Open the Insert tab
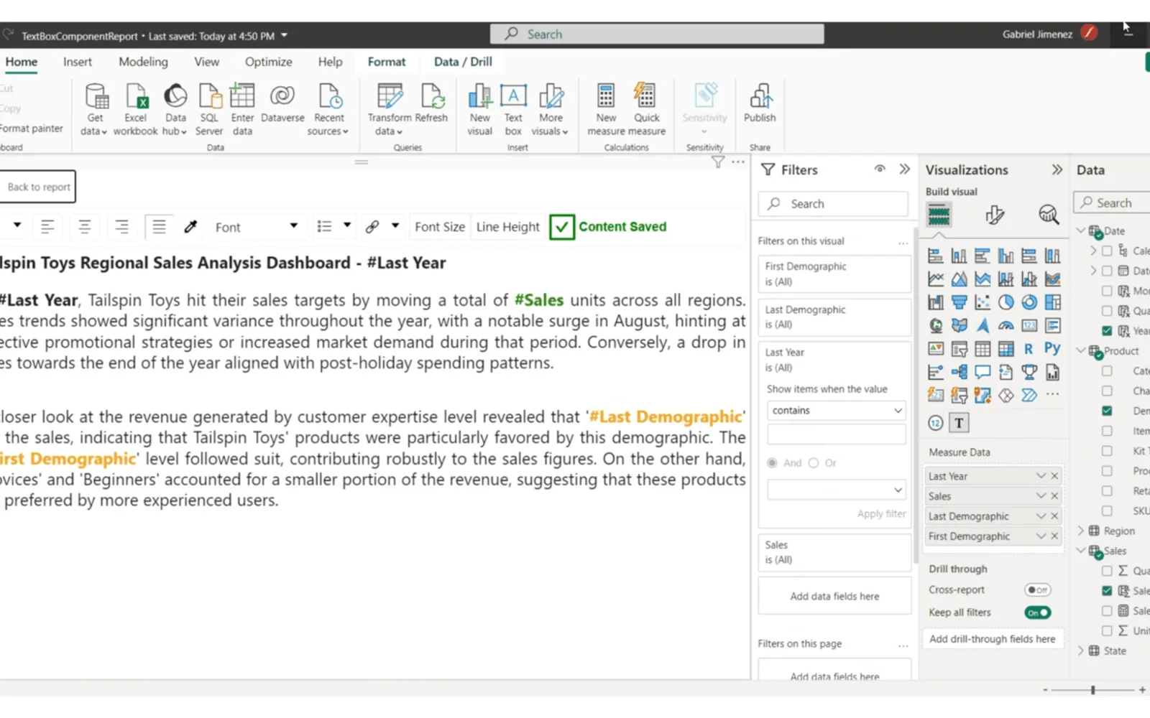 [x=78, y=62]
